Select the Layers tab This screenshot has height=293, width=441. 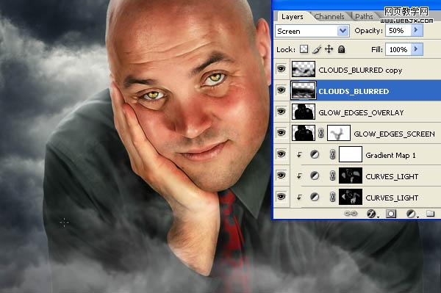(x=293, y=17)
